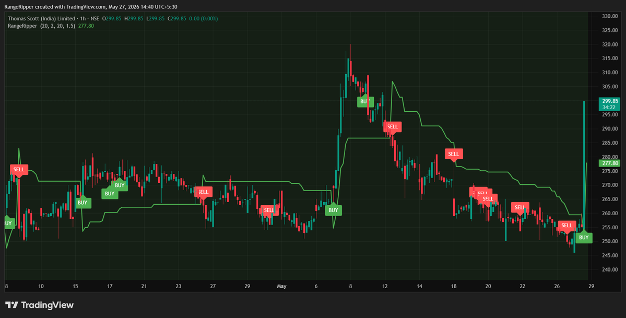The width and height of the screenshot is (626, 318).
Task: Click the 15 date label on the time axis
Action: (x=75, y=286)
